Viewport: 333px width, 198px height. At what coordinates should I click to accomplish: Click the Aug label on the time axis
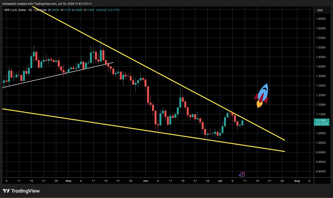click(x=297, y=181)
